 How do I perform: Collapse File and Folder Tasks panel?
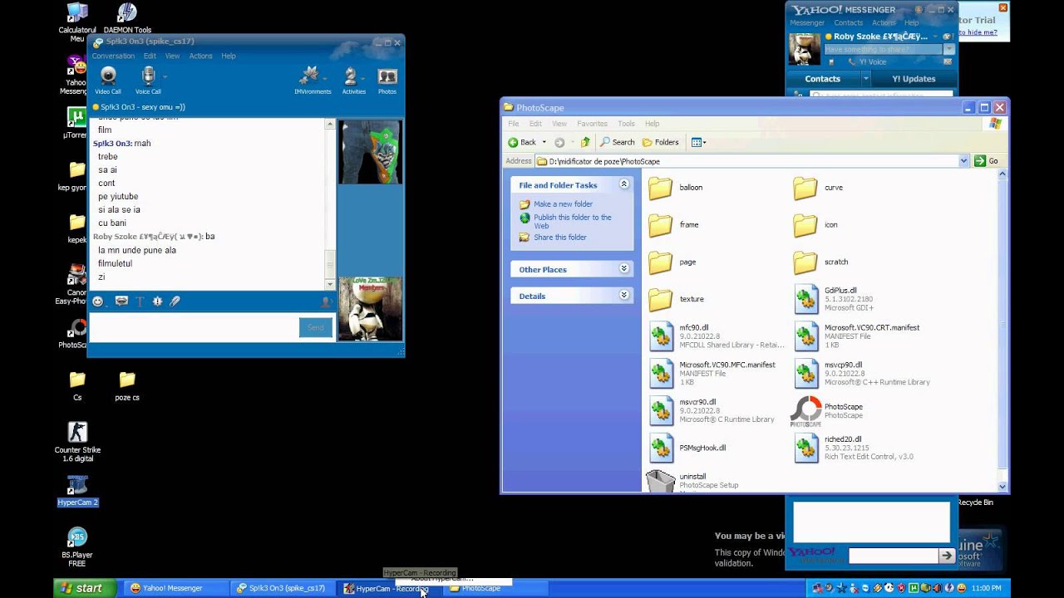[x=624, y=185]
